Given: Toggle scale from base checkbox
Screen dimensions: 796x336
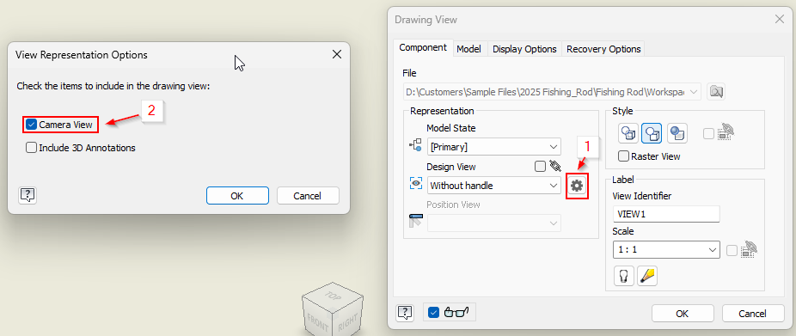Looking at the screenshot, I should [732, 250].
